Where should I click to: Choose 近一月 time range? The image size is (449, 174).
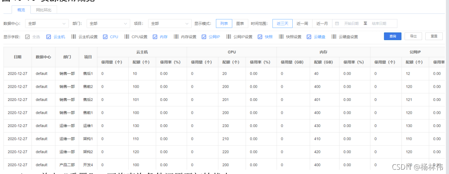322,23
